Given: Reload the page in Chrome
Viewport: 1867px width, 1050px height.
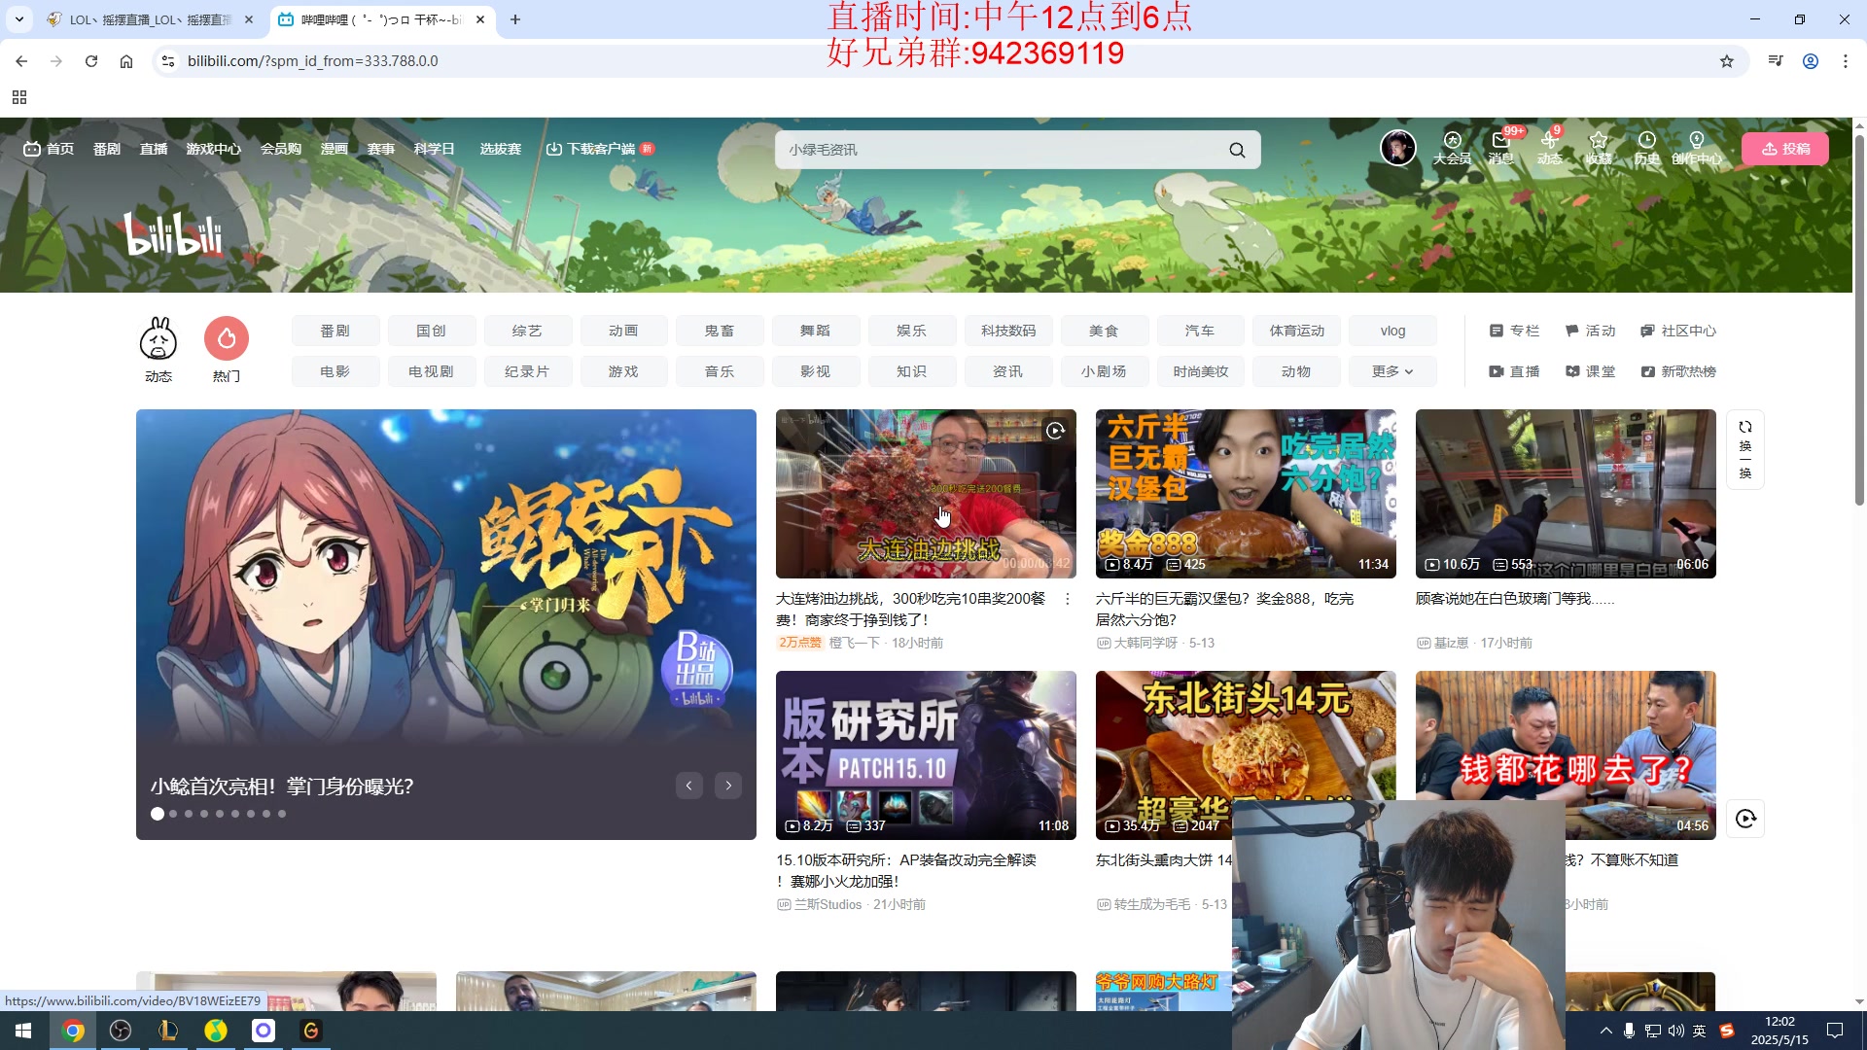Looking at the screenshot, I should pyautogui.click(x=91, y=61).
